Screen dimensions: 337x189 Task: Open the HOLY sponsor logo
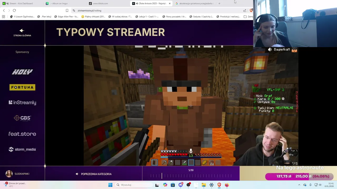22,72
